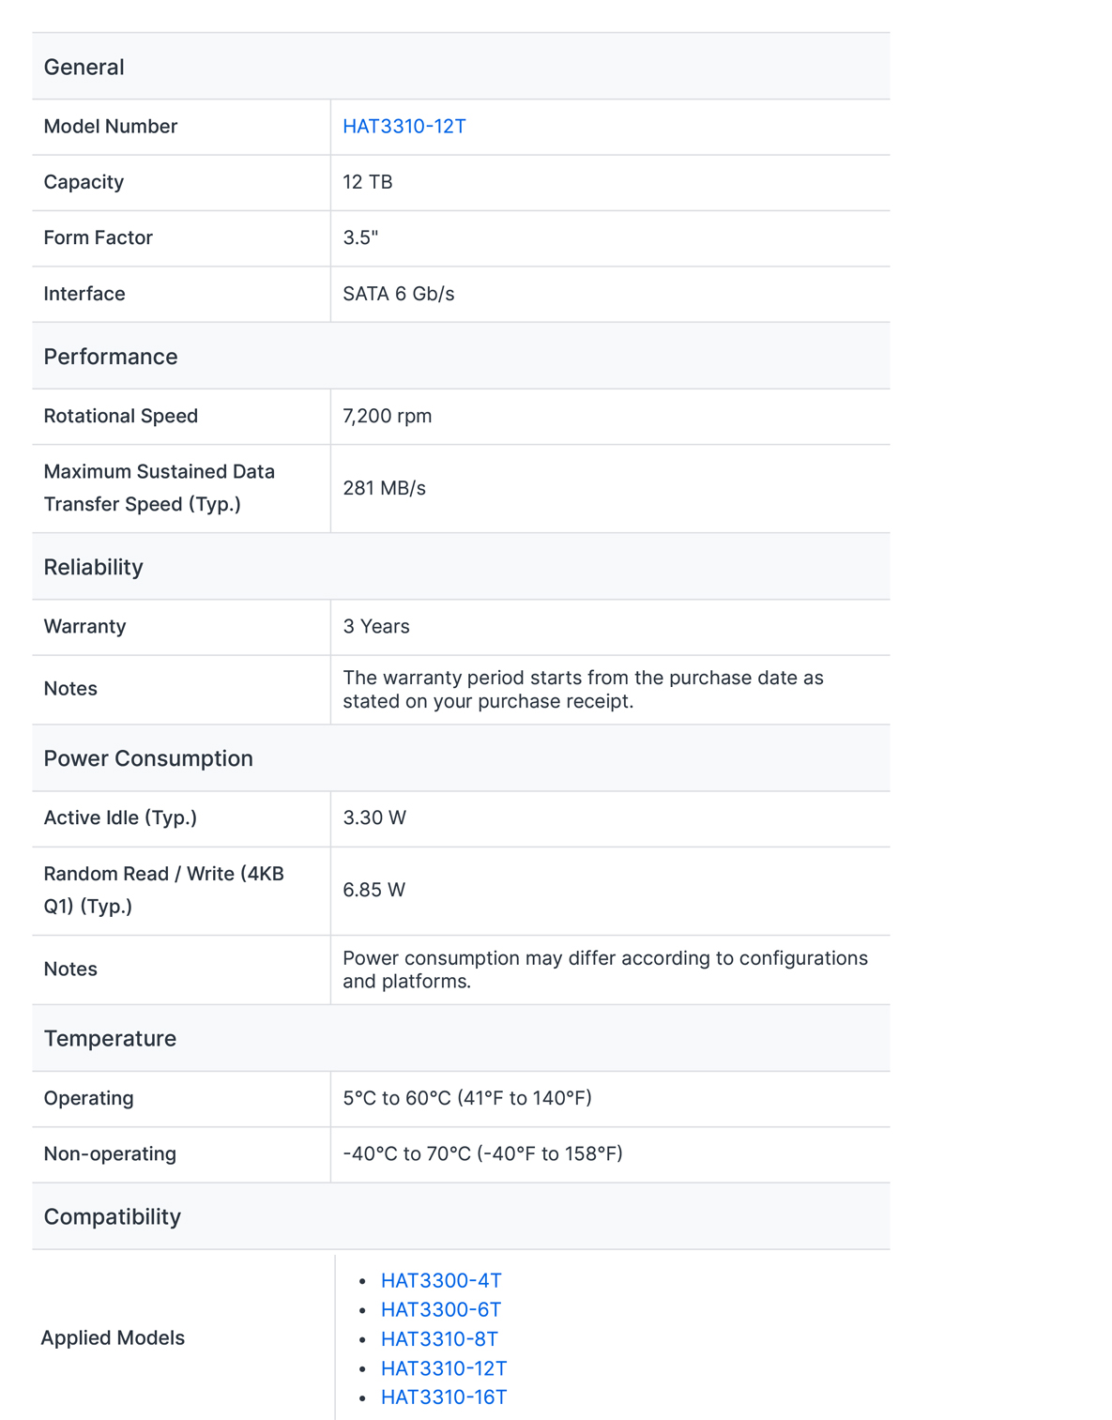Viewport: 1112px width, 1420px height.
Task: Click the 3 Years warranty value
Action: point(376,626)
